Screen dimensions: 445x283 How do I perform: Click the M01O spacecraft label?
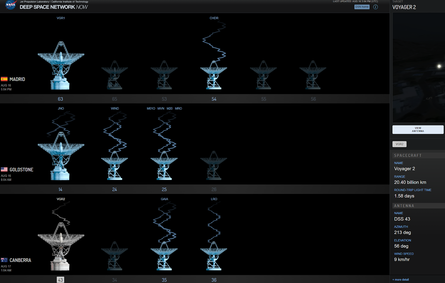point(151,109)
